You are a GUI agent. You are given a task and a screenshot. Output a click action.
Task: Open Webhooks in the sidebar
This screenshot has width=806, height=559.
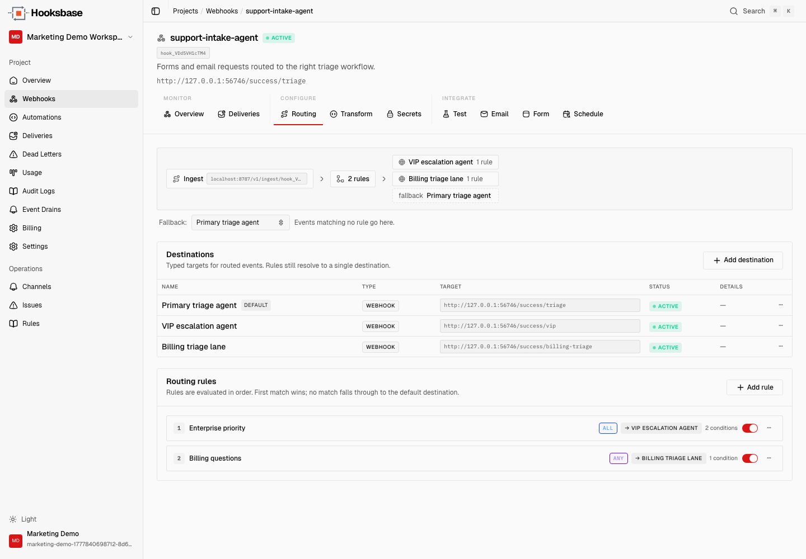[x=72, y=99]
